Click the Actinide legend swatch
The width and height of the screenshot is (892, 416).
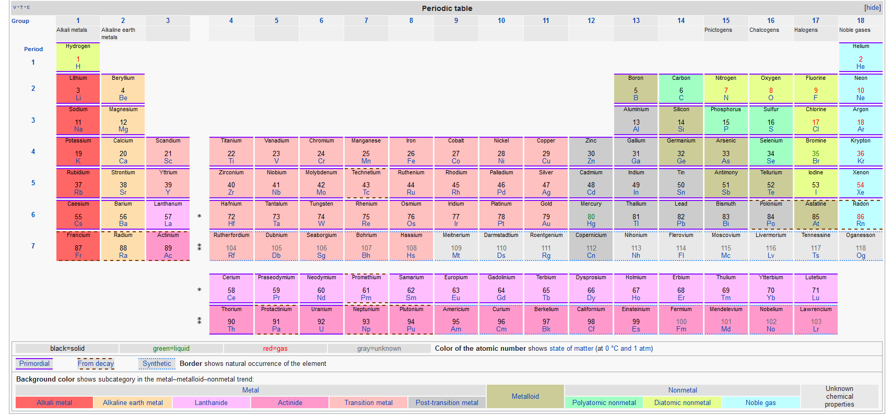290,402
